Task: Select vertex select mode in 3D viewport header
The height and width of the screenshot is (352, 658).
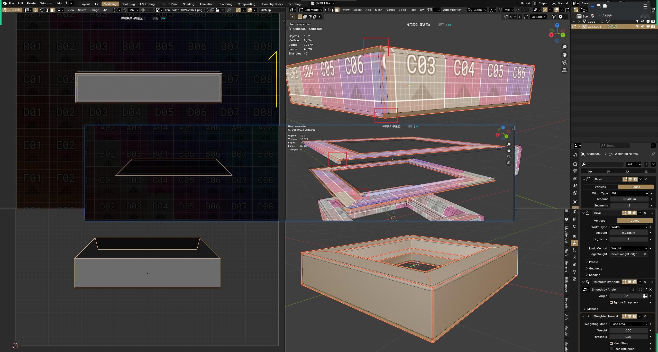Action: [x=327, y=10]
